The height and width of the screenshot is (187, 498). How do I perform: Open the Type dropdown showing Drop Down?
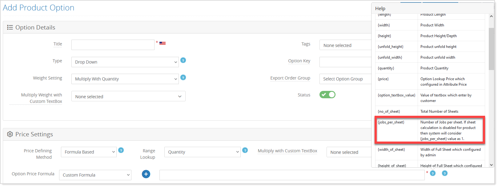tap(125, 62)
